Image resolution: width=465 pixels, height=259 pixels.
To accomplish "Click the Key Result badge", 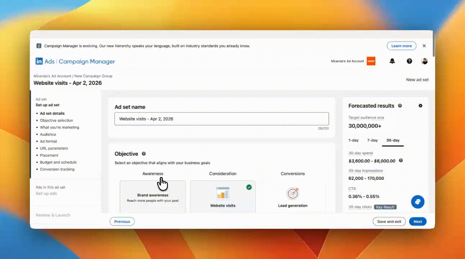I will click(x=385, y=207).
